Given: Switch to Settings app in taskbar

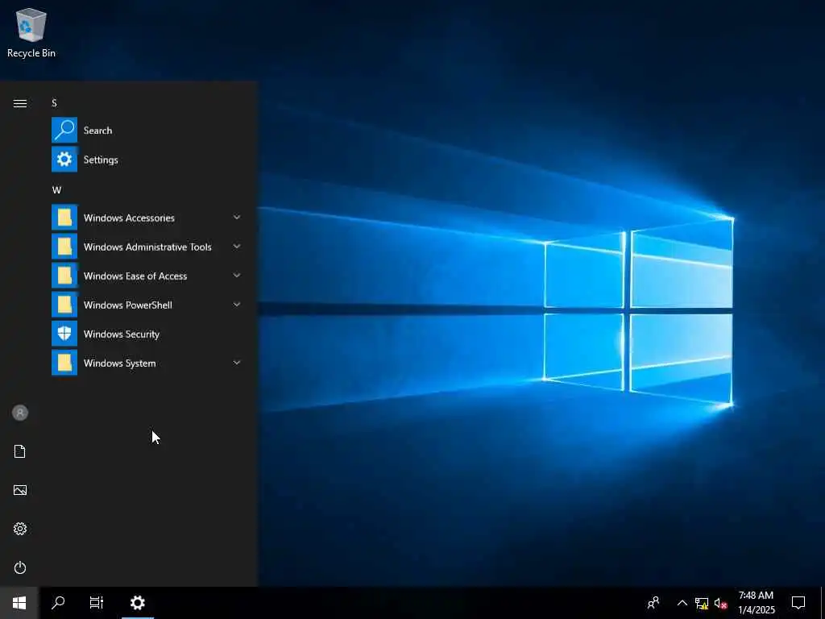Looking at the screenshot, I should point(137,603).
